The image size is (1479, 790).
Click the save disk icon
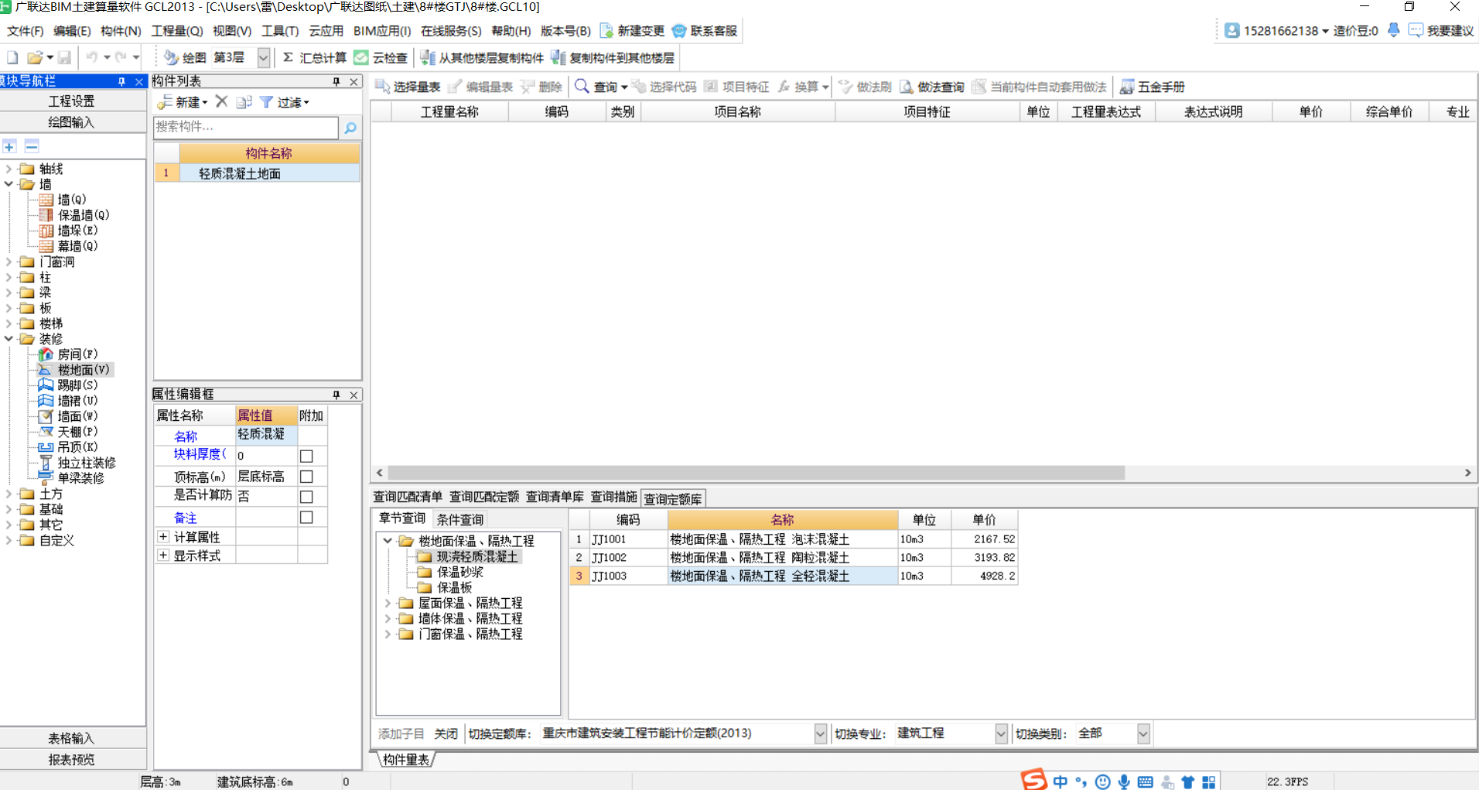[x=65, y=58]
